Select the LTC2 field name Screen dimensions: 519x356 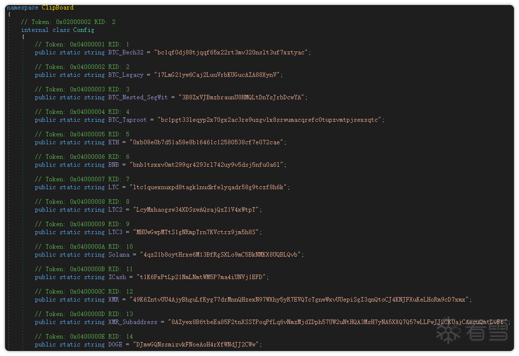(x=115, y=210)
